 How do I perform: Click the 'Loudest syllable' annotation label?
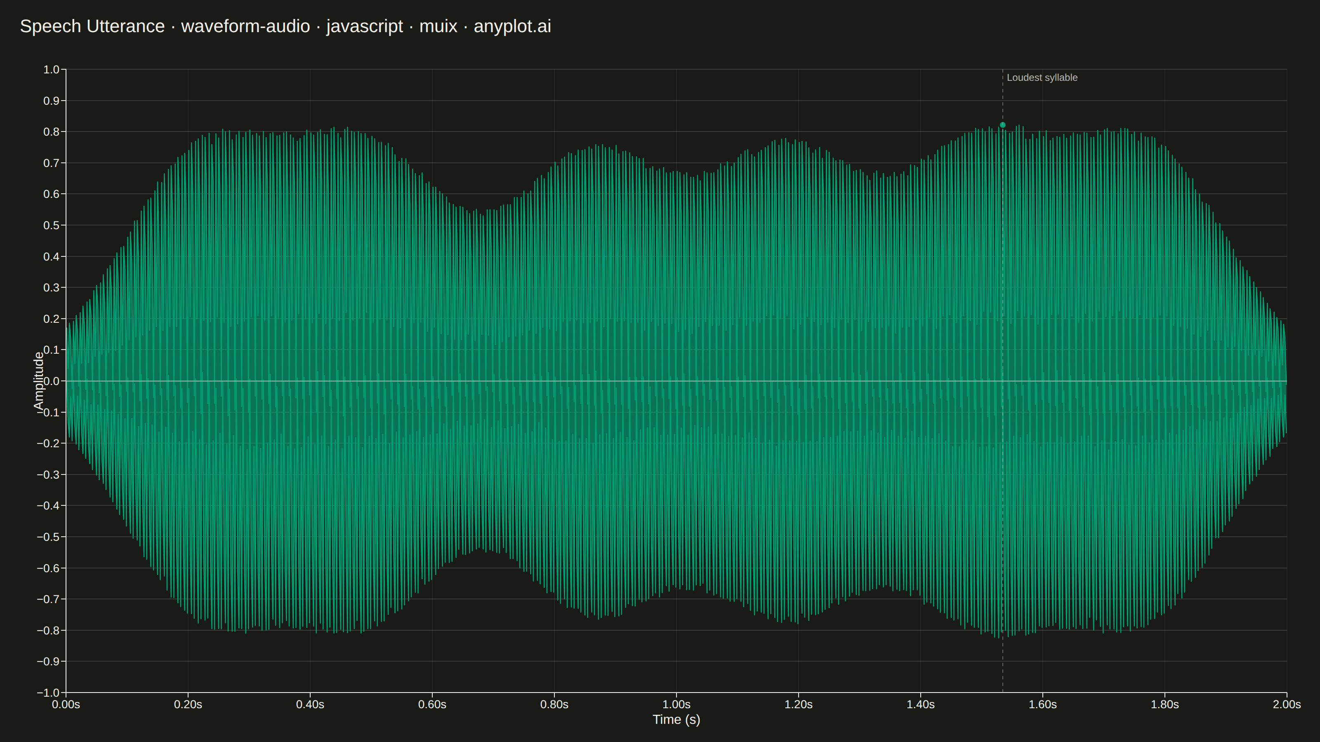(x=1042, y=78)
